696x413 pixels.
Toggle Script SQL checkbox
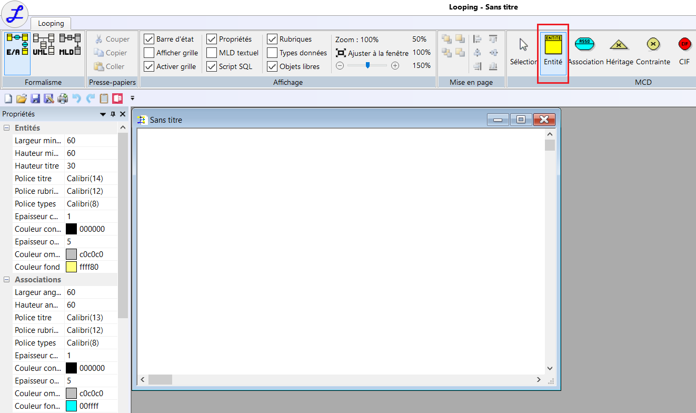pos(212,66)
